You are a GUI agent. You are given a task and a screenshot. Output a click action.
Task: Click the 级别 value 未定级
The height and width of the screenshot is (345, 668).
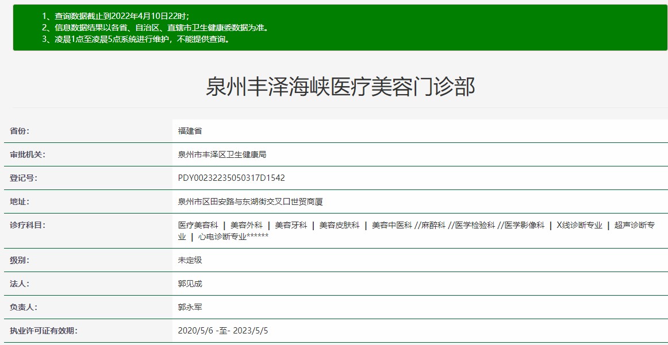188,259
